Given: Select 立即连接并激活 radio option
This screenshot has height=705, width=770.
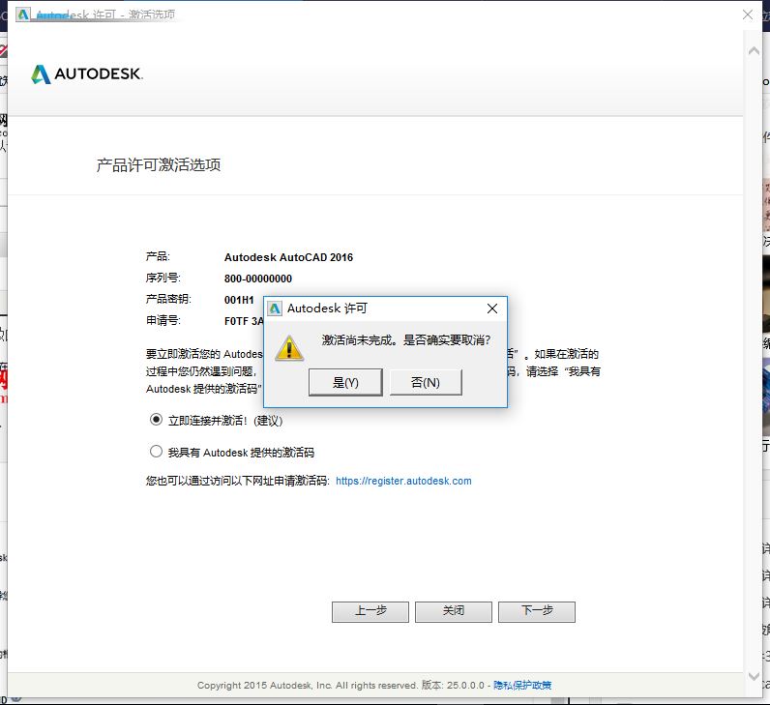Looking at the screenshot, I should [x=156, y=420].
